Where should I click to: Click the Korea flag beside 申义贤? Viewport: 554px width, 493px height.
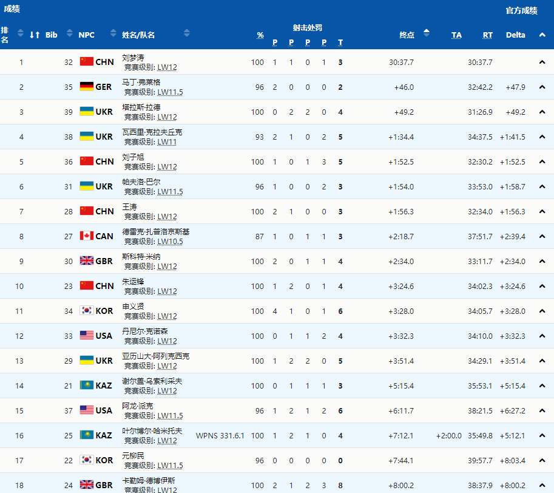(x=87, y=311)
